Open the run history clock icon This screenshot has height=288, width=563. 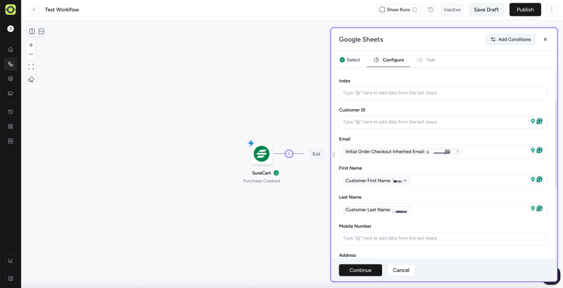[x=430, y=10]
